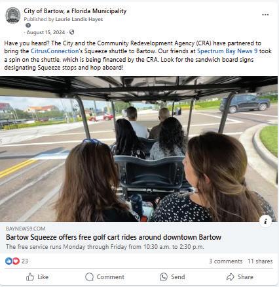Image resolution: width=279 pixels, height=287 pixels.
Task: Click the August 15, 2024 timestamp
Action: pos(46,32)
